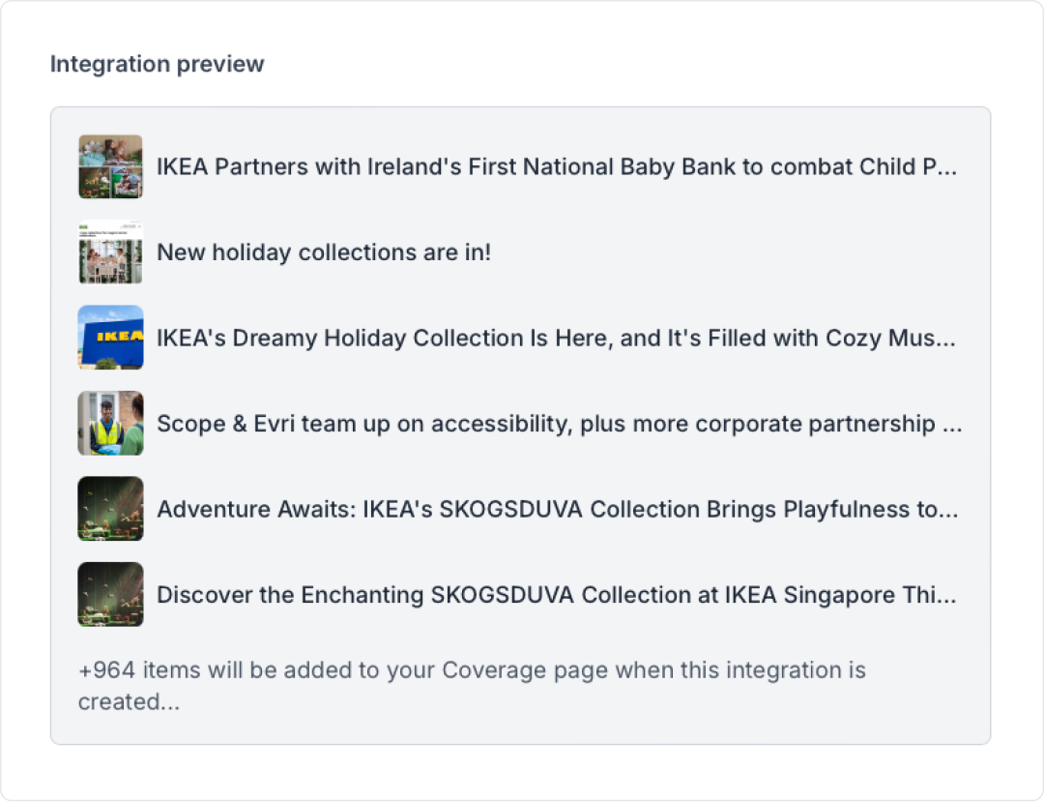Viewport: 1044px width, 802px height.
Task: Click the truncation ellipsis after "corporate partnership"
Action: pyautogui.click(x=952, y=425)
